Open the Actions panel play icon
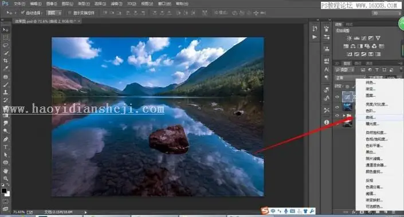This screenshot has width=404, height=217. click(x=315, y=37)
